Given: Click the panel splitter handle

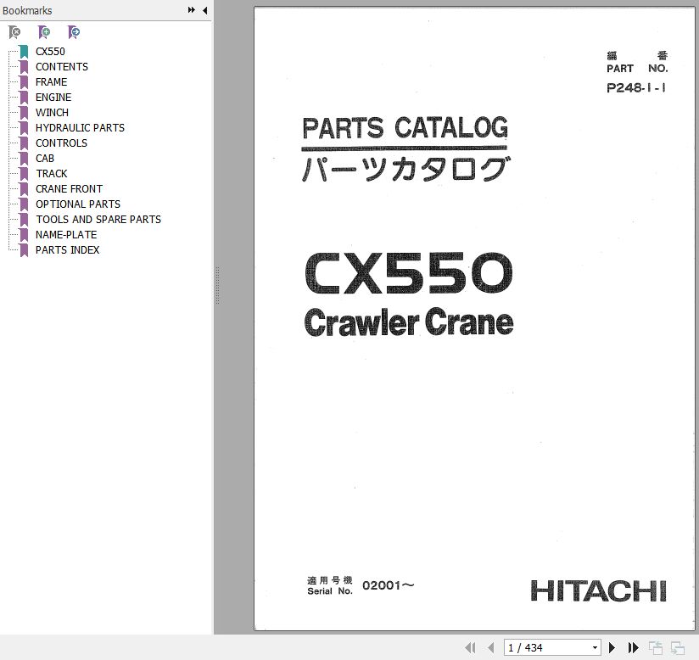Looking at the screenshot, I should (x=217, y=285).
